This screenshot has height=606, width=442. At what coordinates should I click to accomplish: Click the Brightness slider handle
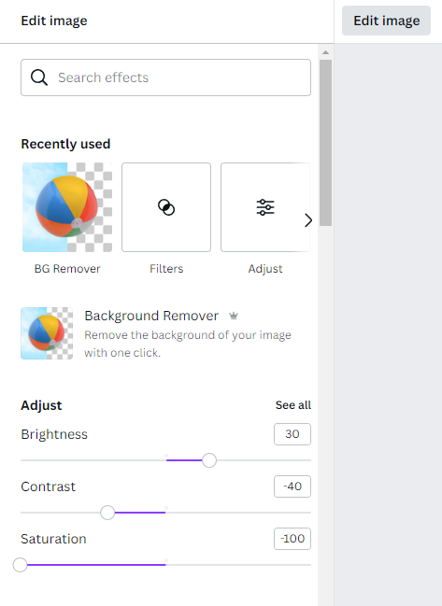click(x=209, y=460)
